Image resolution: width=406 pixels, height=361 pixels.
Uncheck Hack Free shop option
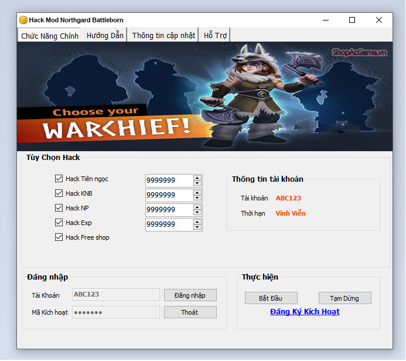59,237
